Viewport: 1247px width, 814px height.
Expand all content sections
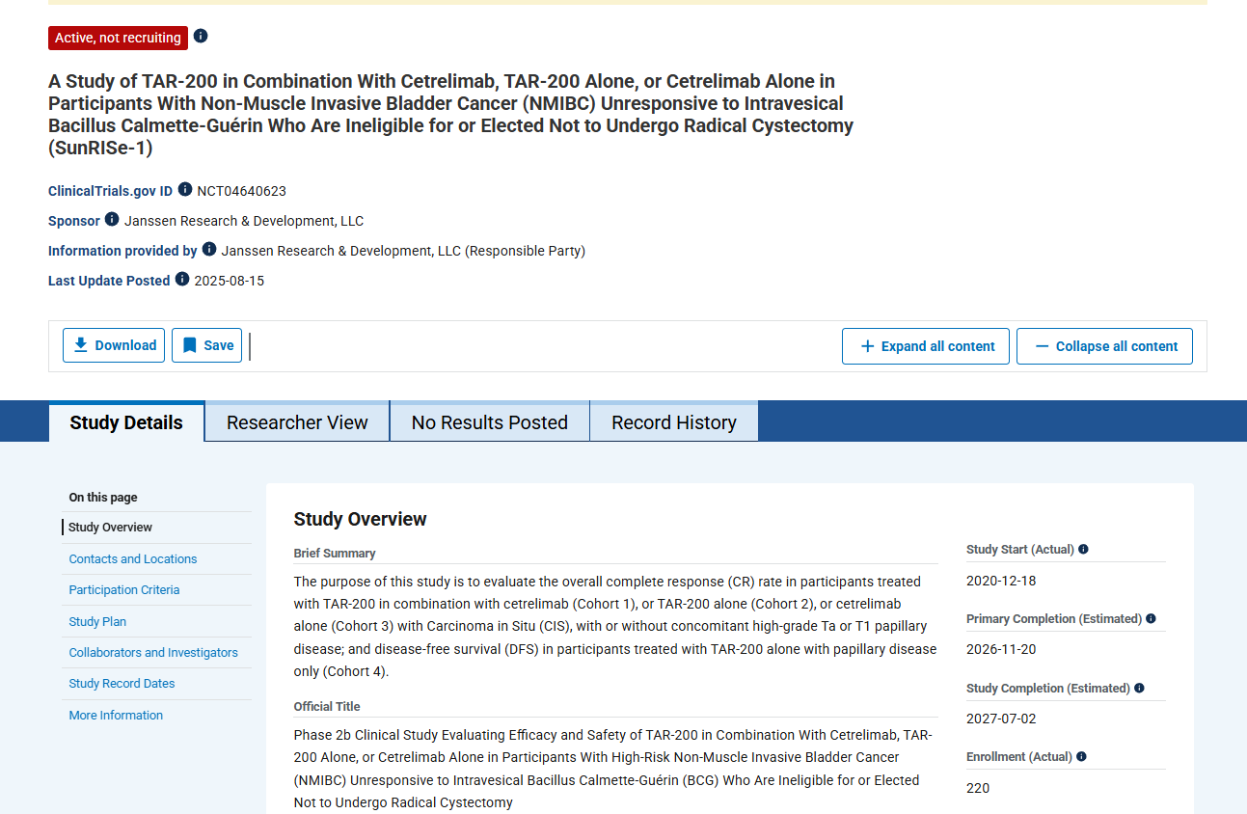coord(926,346)
